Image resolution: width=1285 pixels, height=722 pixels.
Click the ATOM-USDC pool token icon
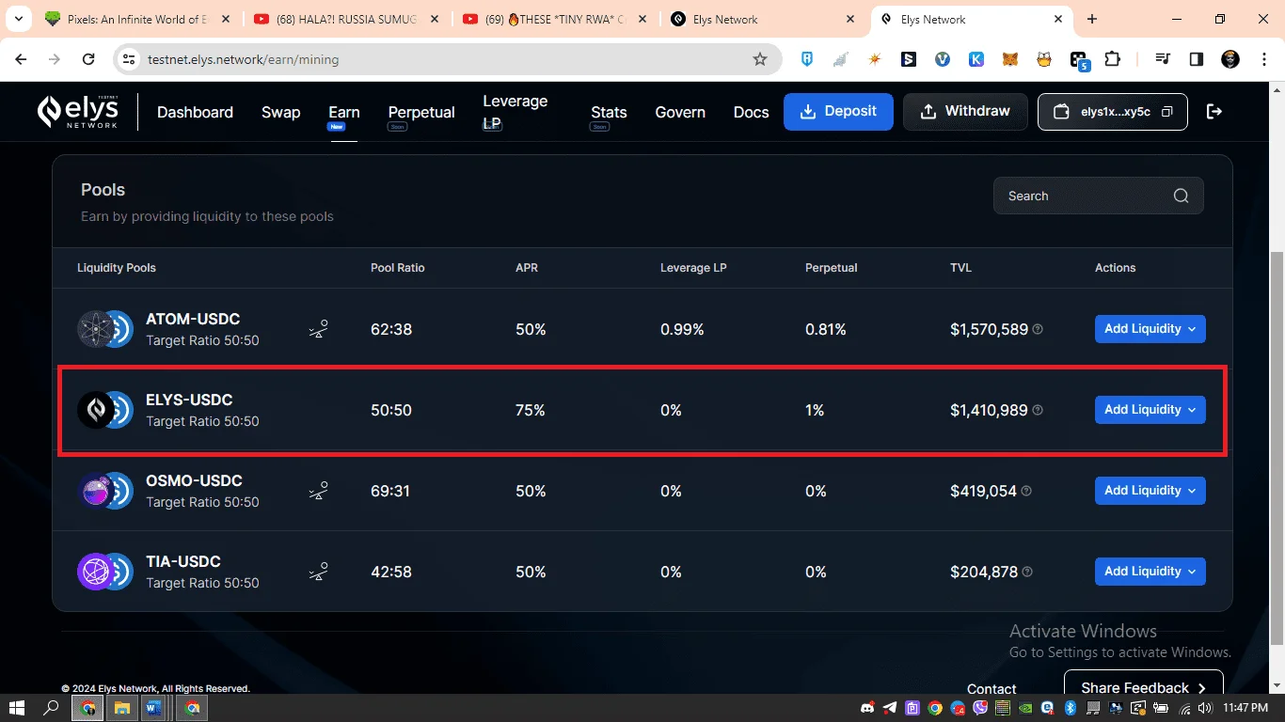105,329
